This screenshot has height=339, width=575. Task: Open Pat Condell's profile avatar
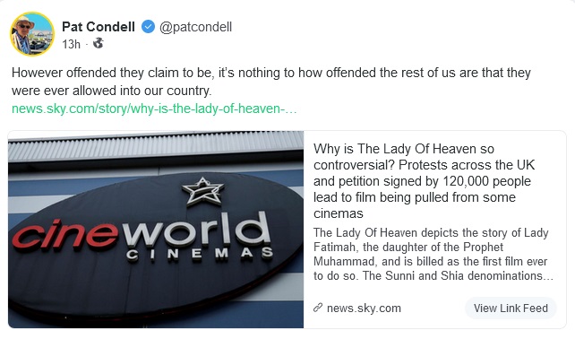click(32, 34)
